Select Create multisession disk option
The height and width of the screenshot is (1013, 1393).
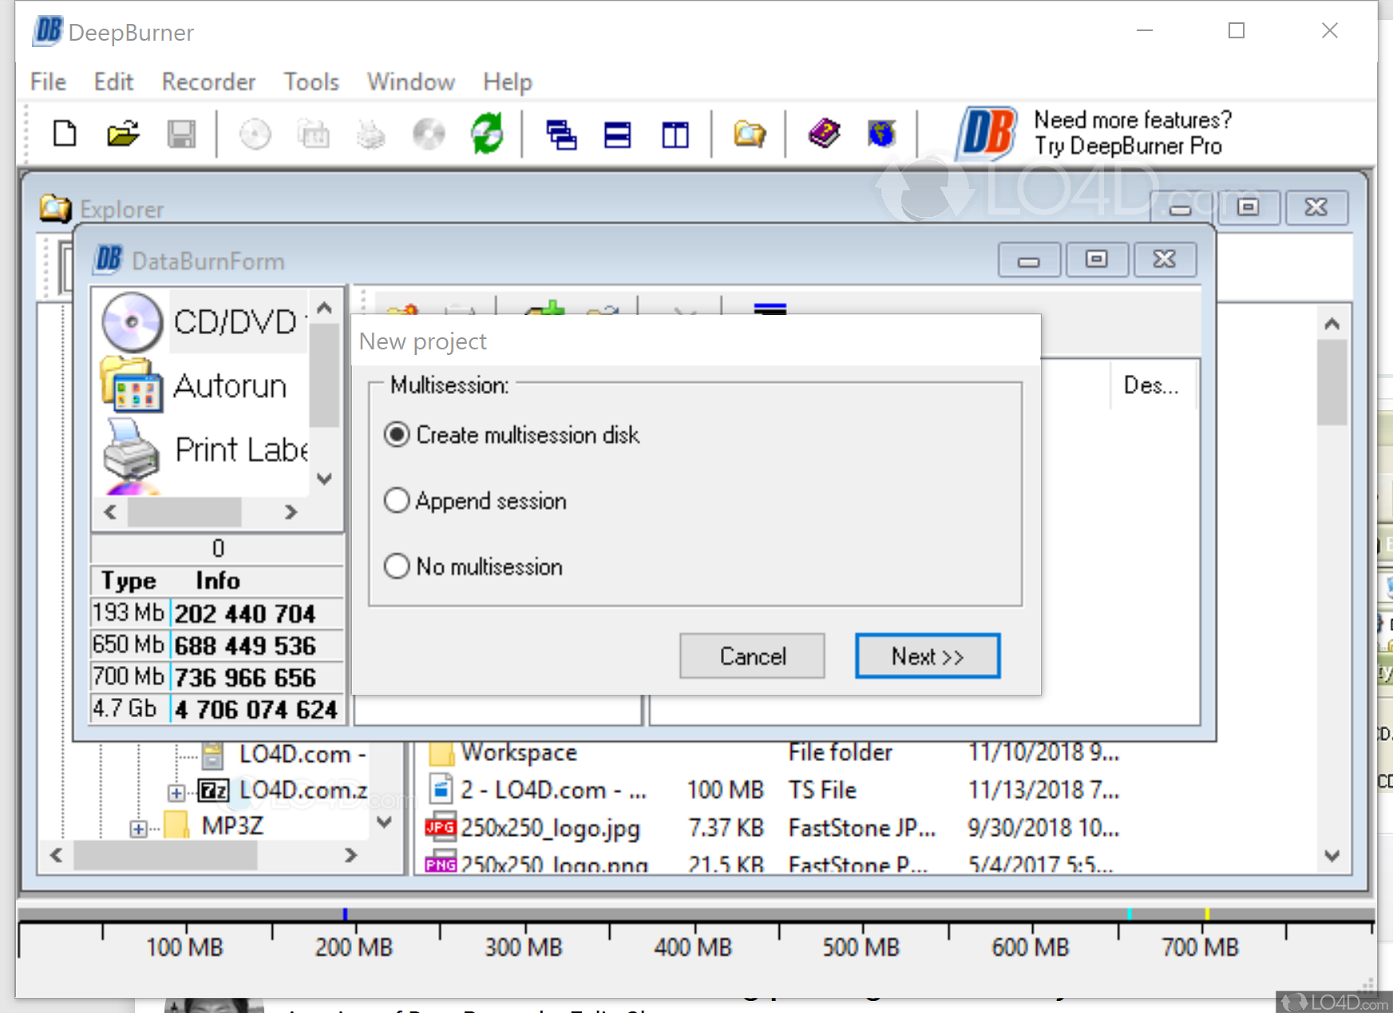coord(397,435)
